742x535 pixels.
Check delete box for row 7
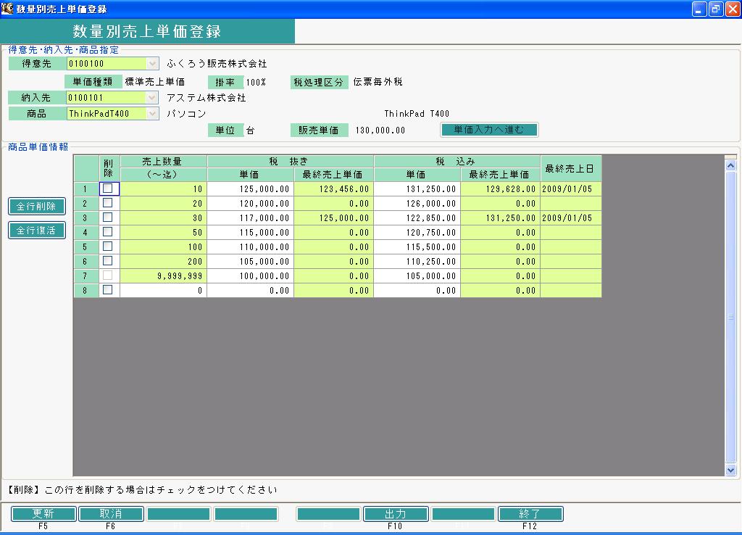pyautogui.click(x=108, y=275)
